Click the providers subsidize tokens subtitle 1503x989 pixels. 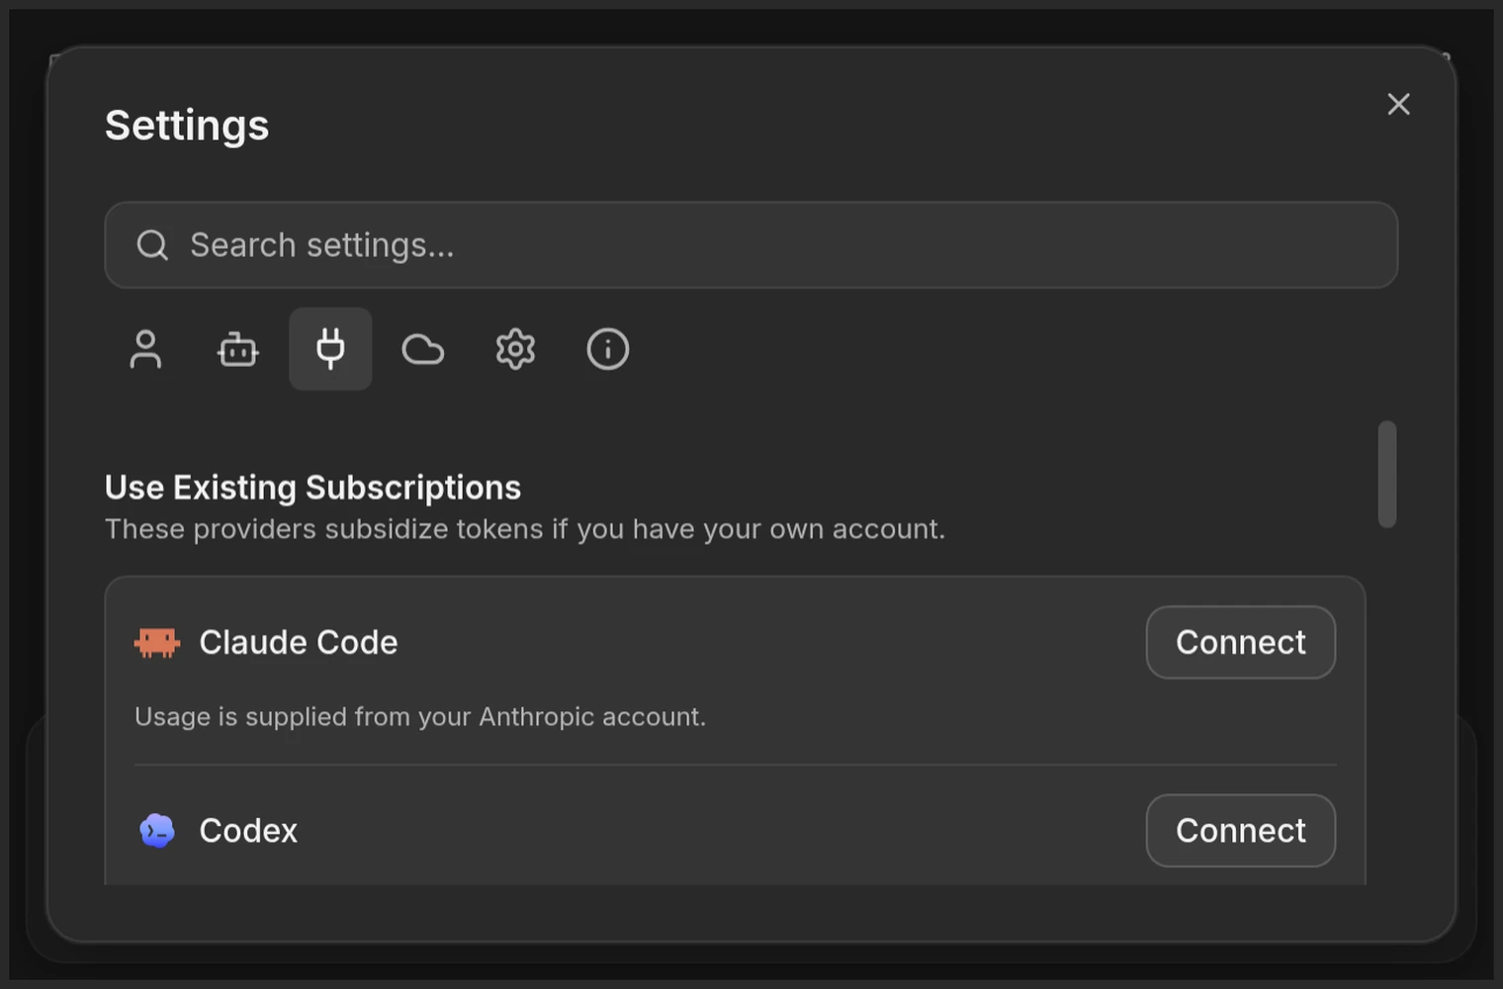[x=525, y=529]
